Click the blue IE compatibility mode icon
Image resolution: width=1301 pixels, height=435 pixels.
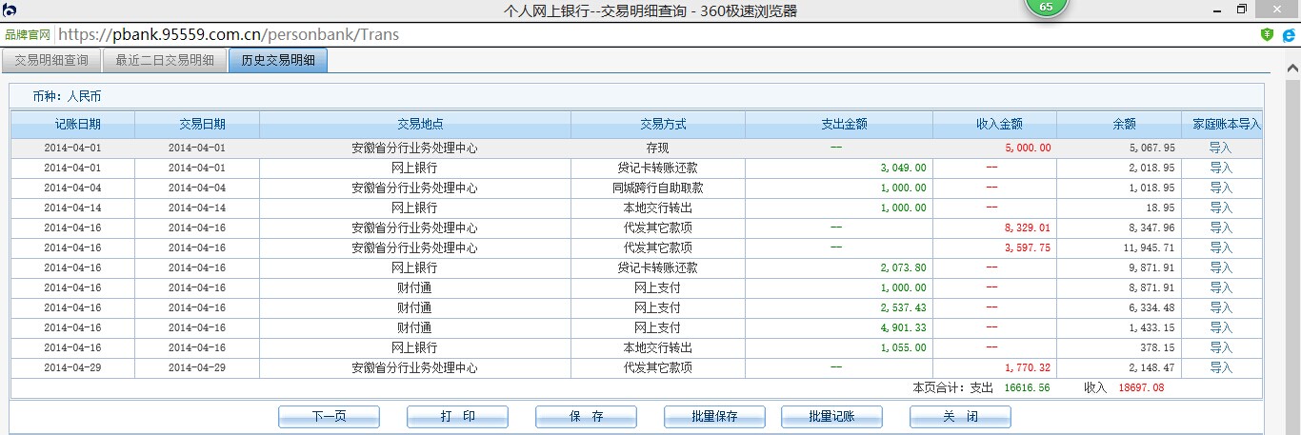[1288, 34]
